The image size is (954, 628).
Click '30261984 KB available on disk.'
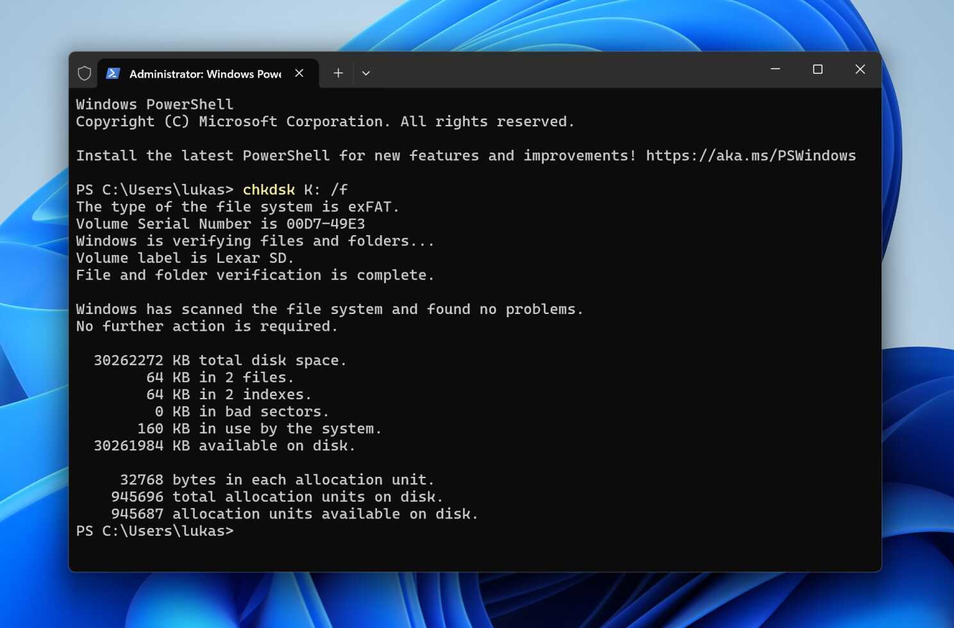point(224,445)
